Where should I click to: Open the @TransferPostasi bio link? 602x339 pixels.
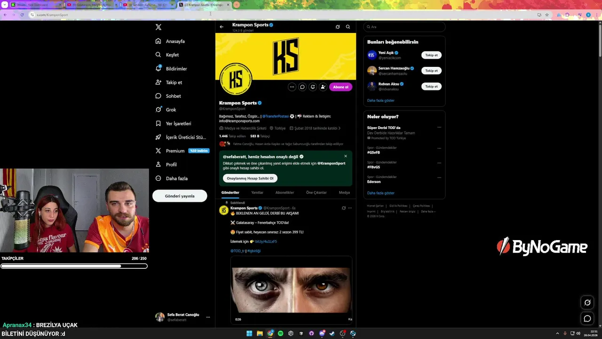pos(276,116)
